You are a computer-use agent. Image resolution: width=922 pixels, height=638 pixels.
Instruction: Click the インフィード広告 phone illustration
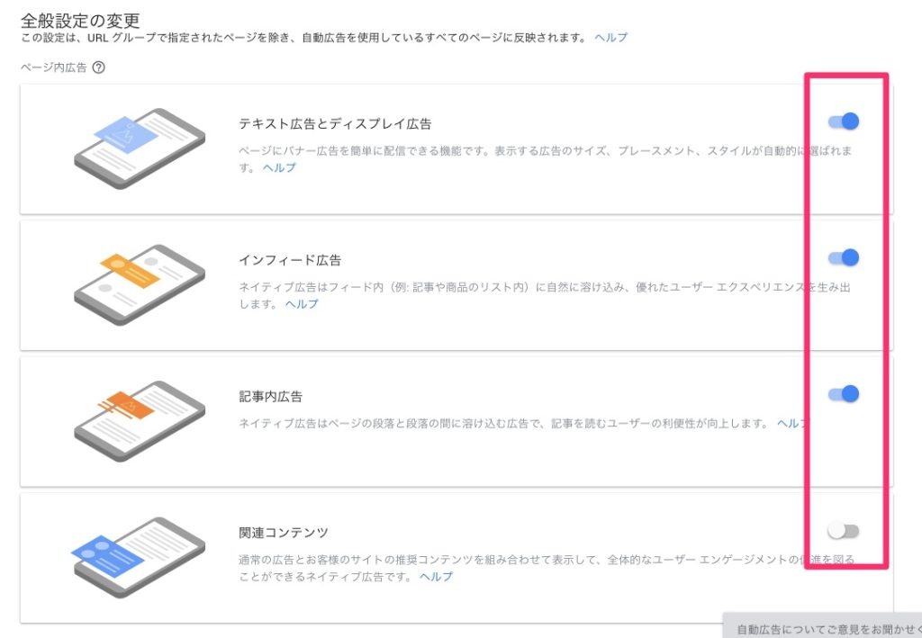click(x=140, y=285)
